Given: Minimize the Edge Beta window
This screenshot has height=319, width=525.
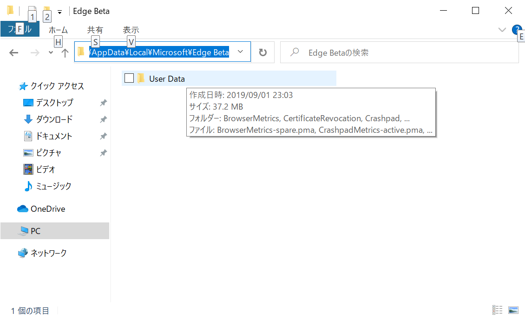Looking at the screenshot, I should [444, 11].
